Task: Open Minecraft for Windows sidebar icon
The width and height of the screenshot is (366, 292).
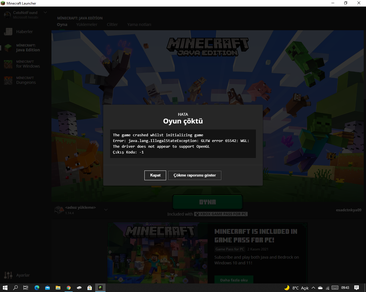Action: coord(8,64)
